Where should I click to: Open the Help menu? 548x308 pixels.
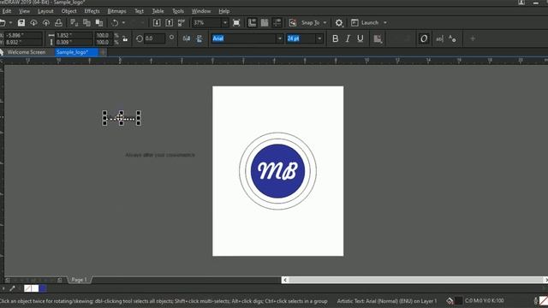click(x=224, y=11)
